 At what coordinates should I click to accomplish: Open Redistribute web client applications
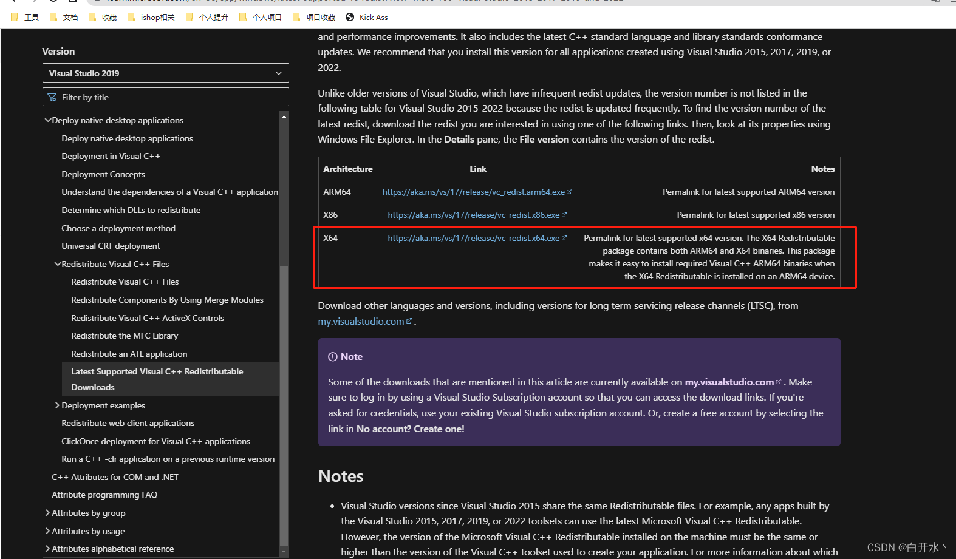tap(128, 423)
